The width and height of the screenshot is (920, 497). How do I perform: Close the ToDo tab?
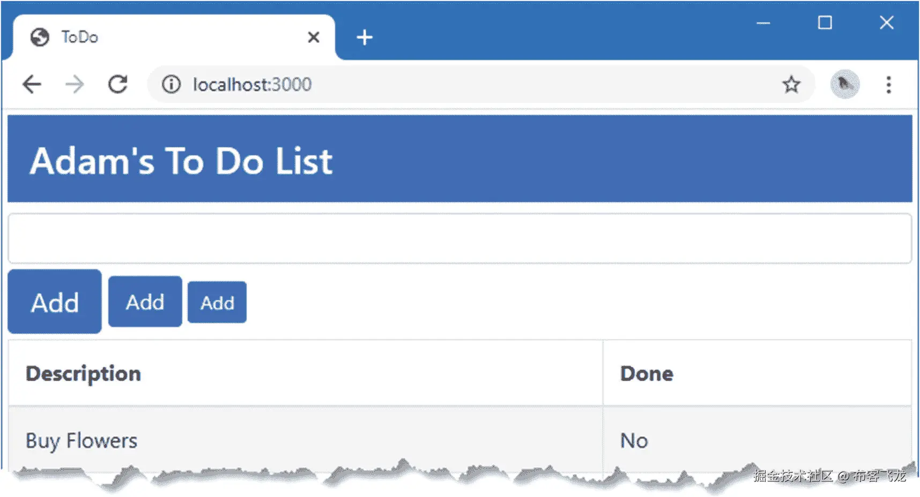[314, 37]
